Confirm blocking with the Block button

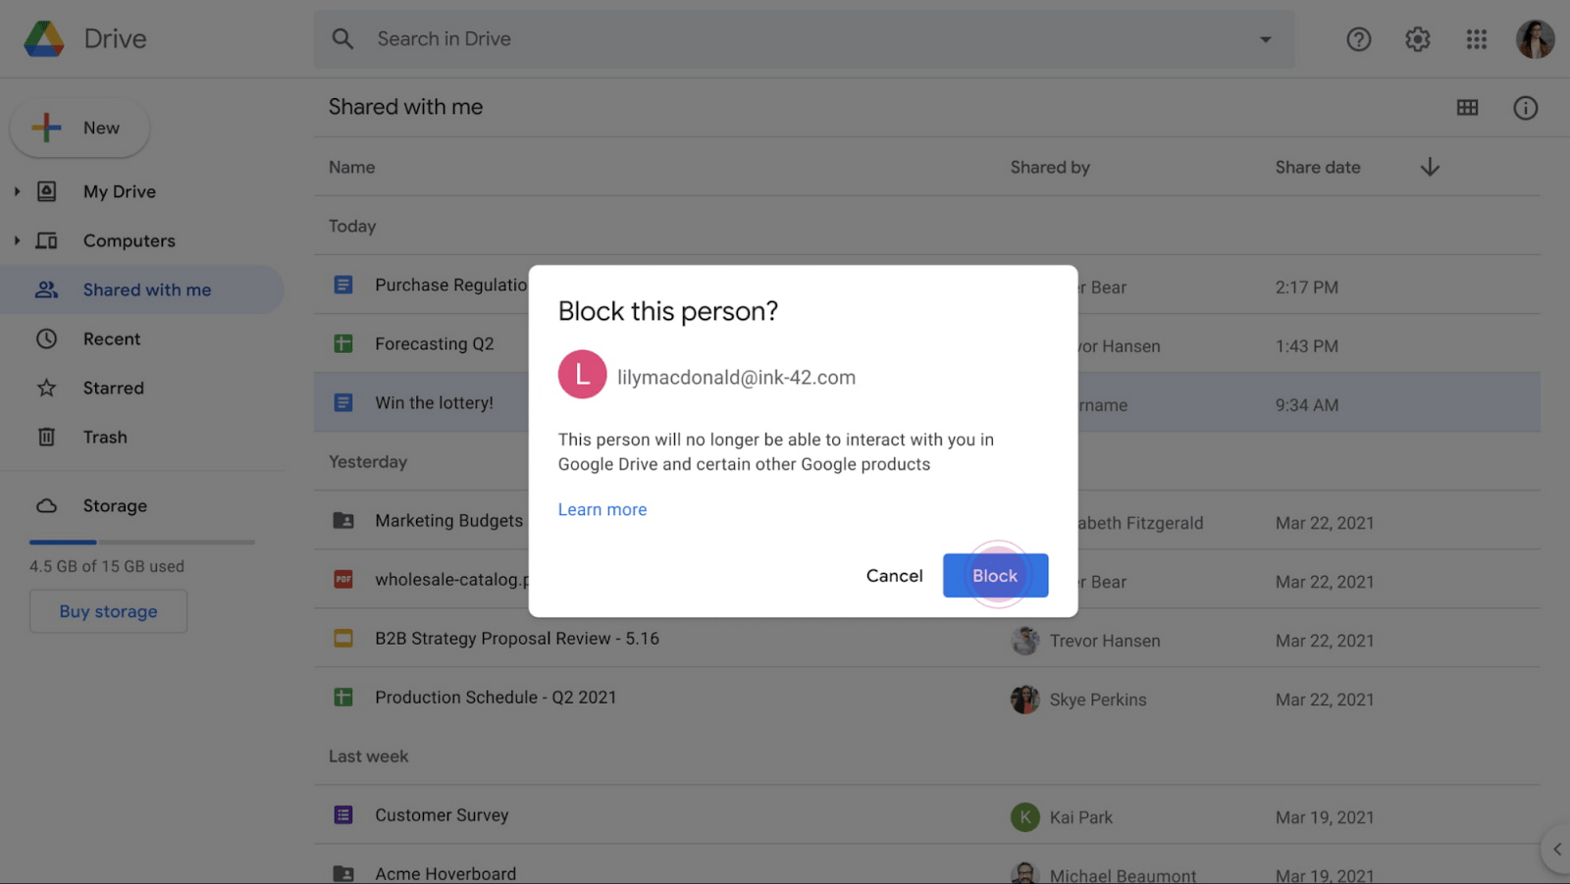click(994, 576)
